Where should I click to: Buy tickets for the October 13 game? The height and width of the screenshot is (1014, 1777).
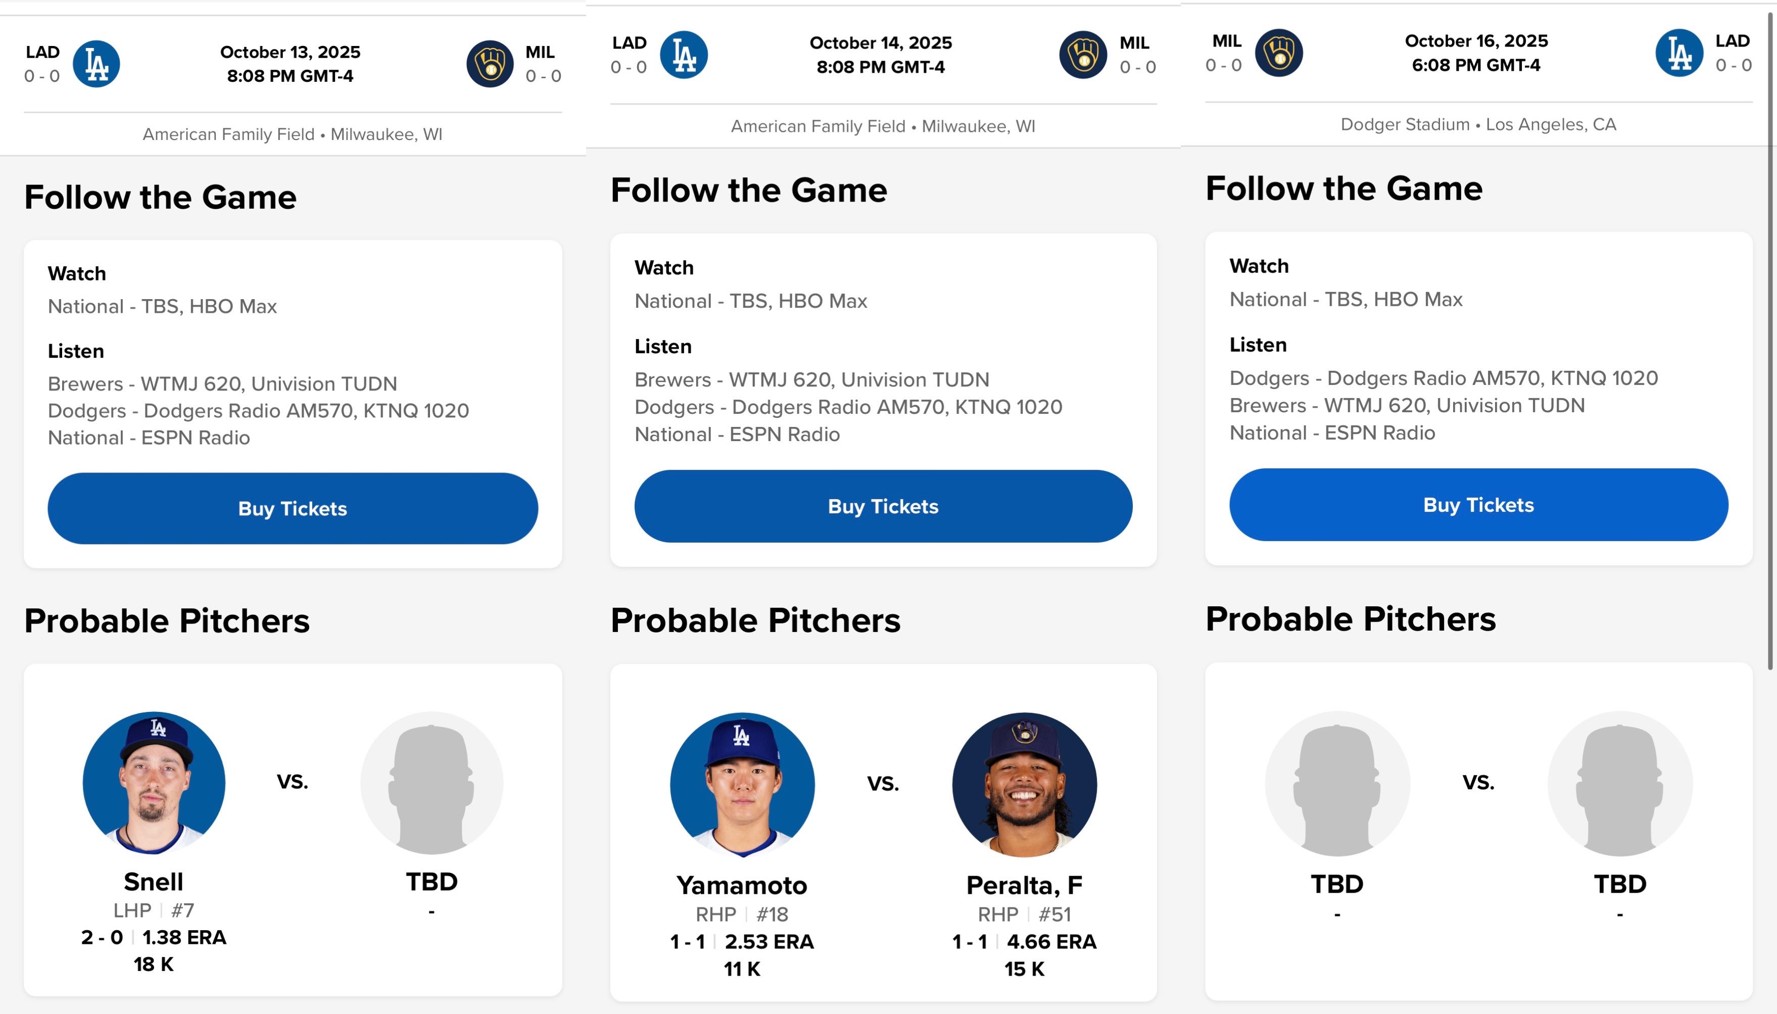(293, 508)
